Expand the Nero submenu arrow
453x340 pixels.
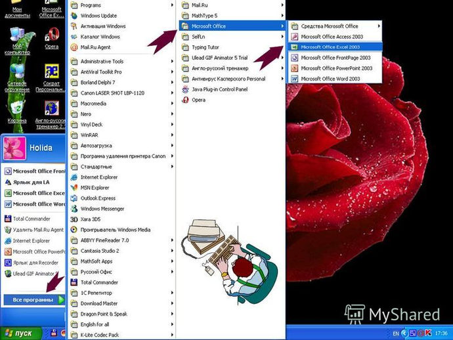[x=172, y=114]
